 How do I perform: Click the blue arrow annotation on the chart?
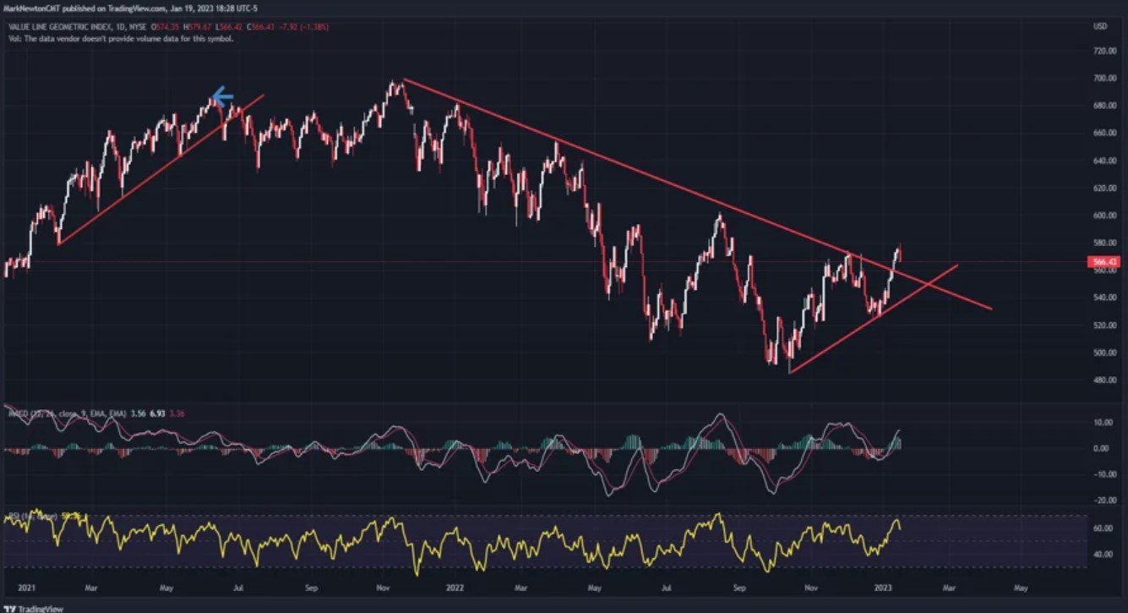click(x=223, y=97)
